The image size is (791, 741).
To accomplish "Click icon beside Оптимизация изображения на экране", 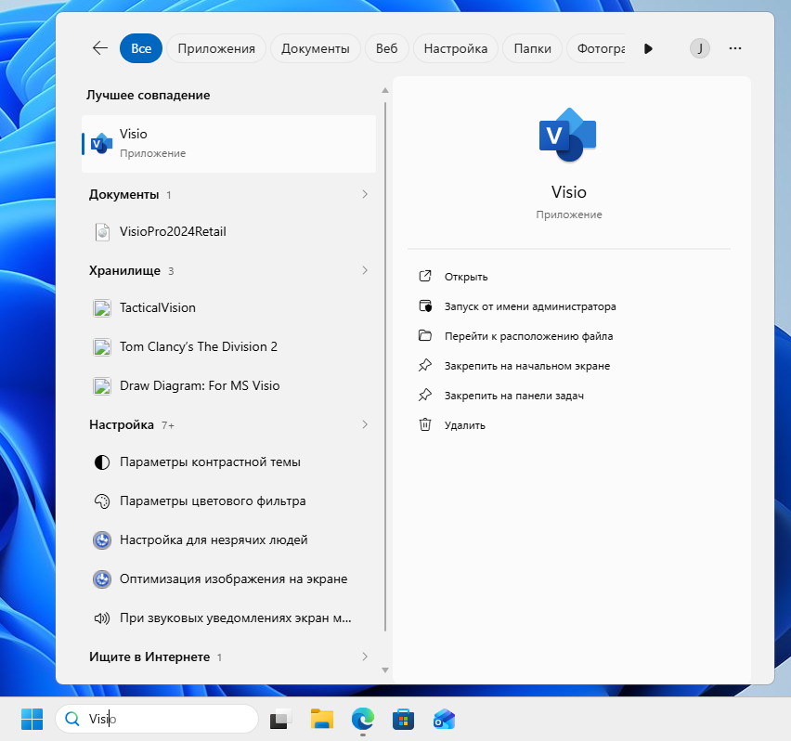I will [x=102, y=579].
